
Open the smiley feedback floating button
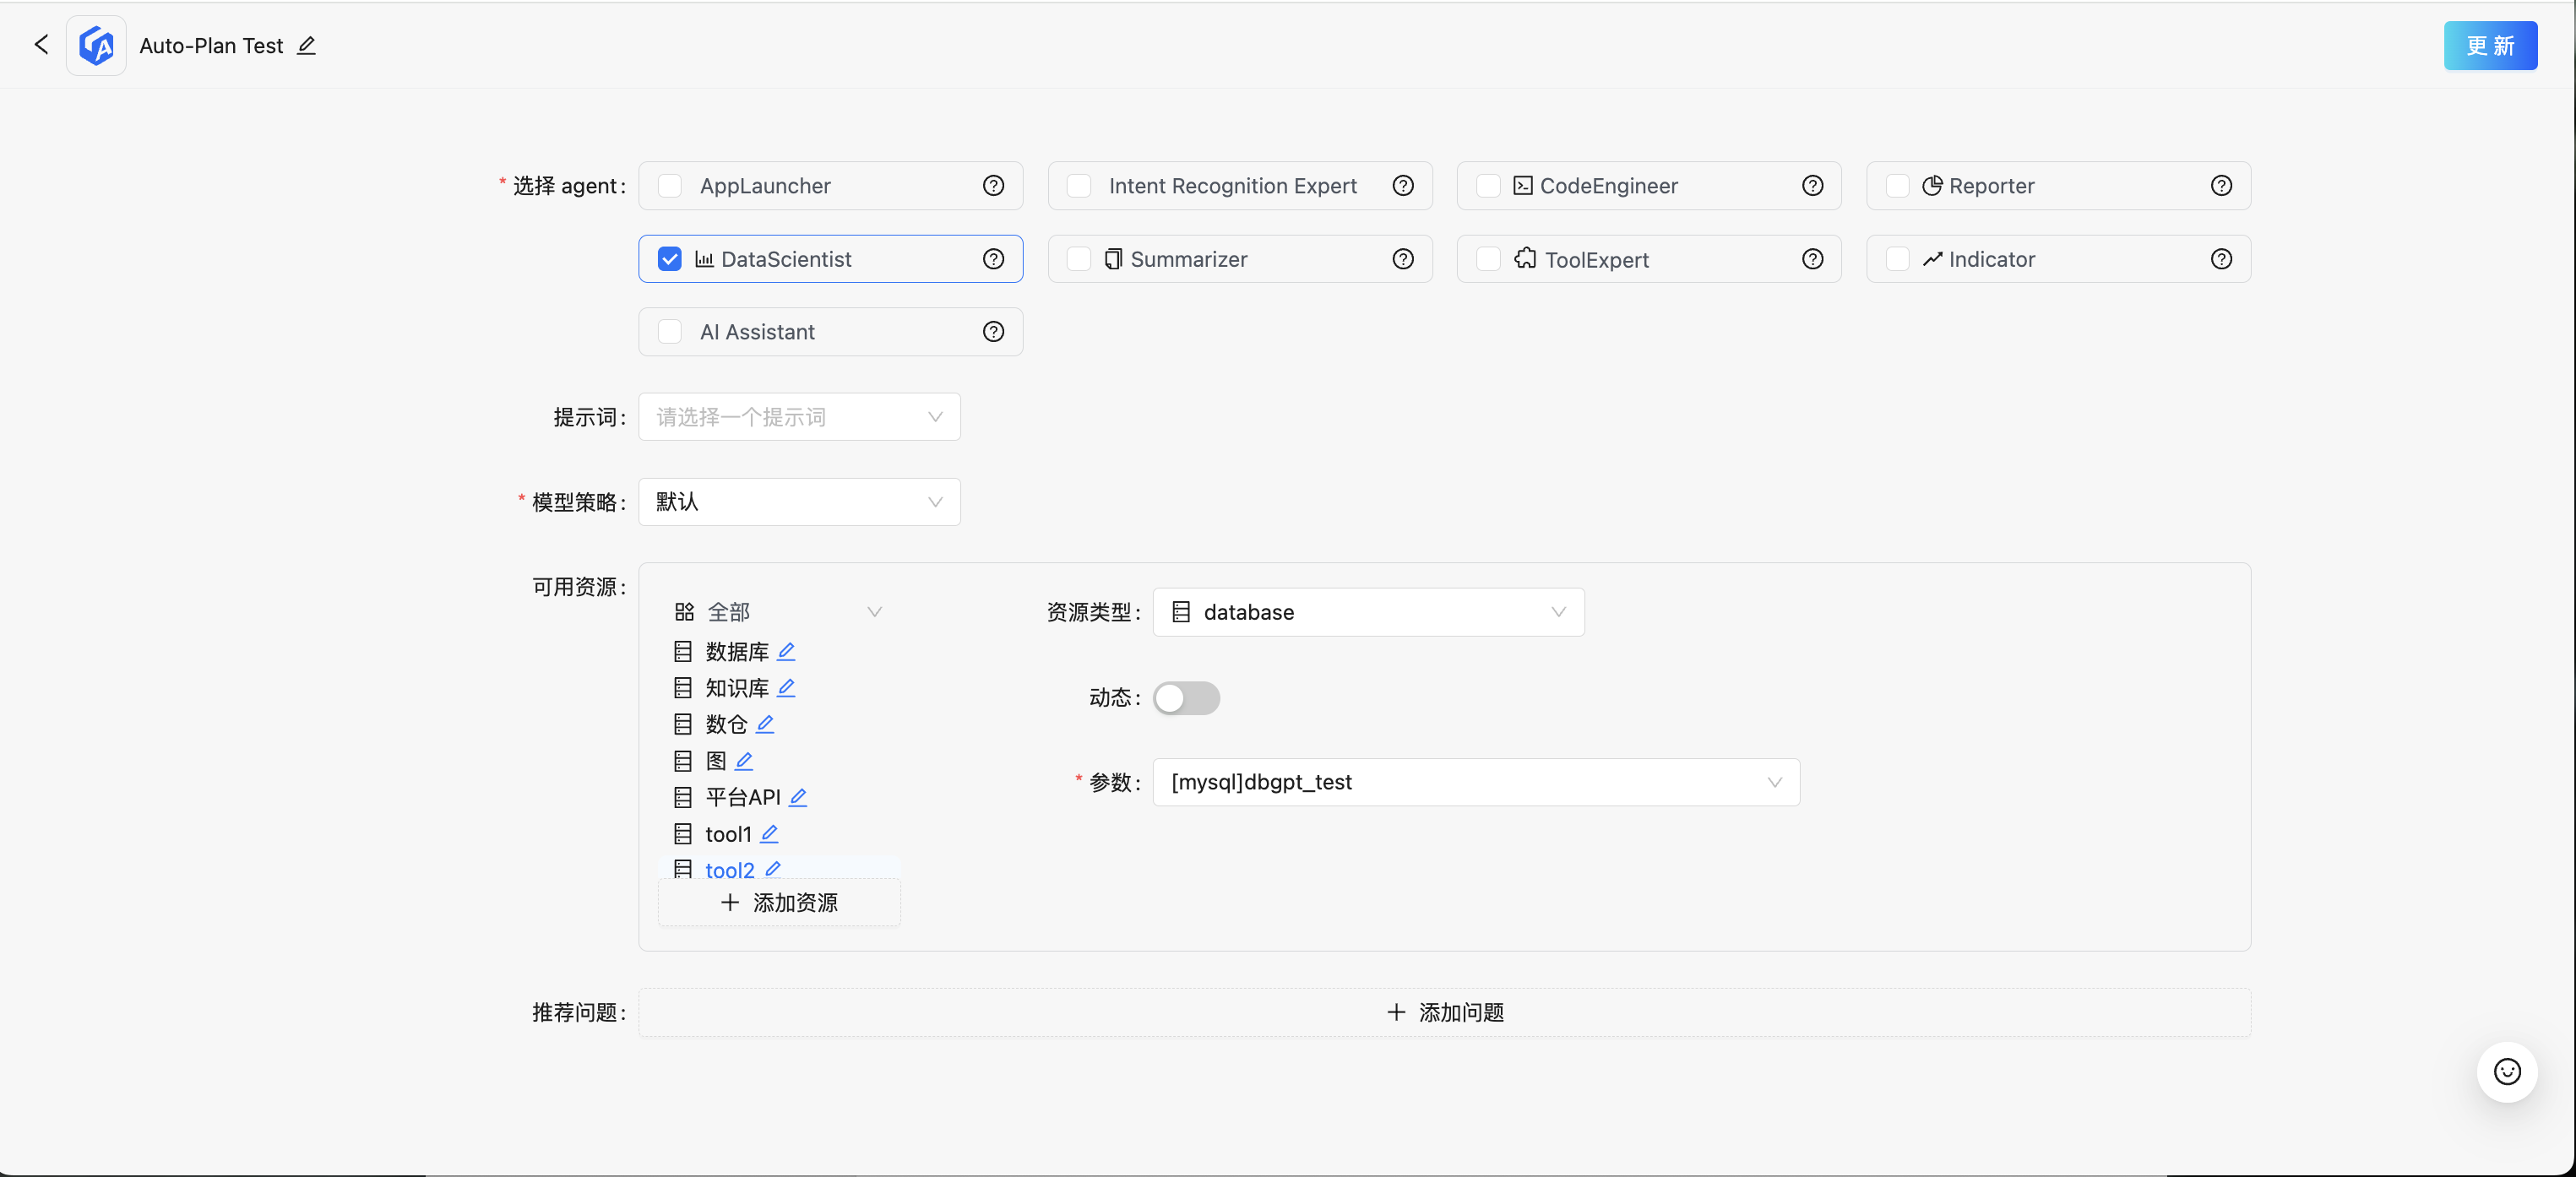2506,1072
